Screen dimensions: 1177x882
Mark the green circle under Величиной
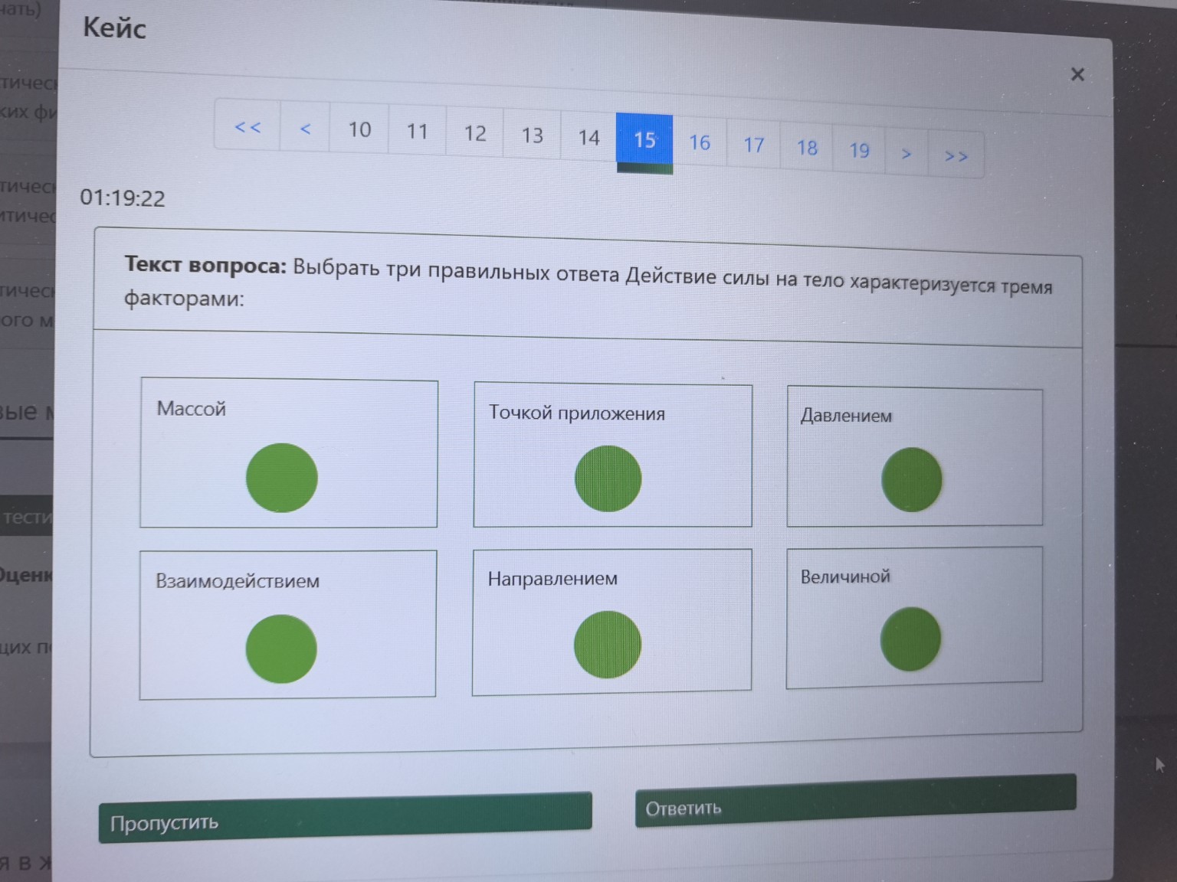(910, 639)
